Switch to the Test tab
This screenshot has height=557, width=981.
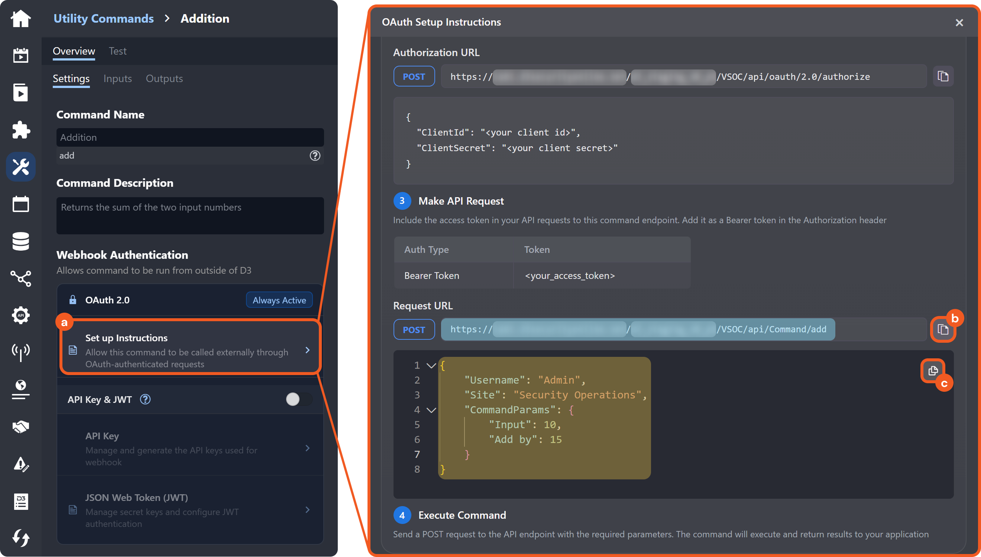click(117, 51)
